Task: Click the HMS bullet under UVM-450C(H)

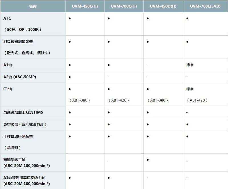Action: click(x=70, y=113)
